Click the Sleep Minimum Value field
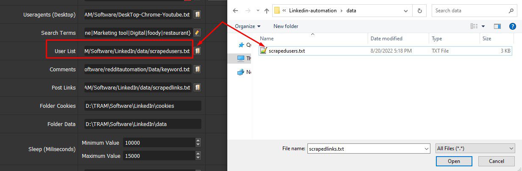The height and width of the screenshot is (171, 522). pyautogui.click(x=159, y=143)
